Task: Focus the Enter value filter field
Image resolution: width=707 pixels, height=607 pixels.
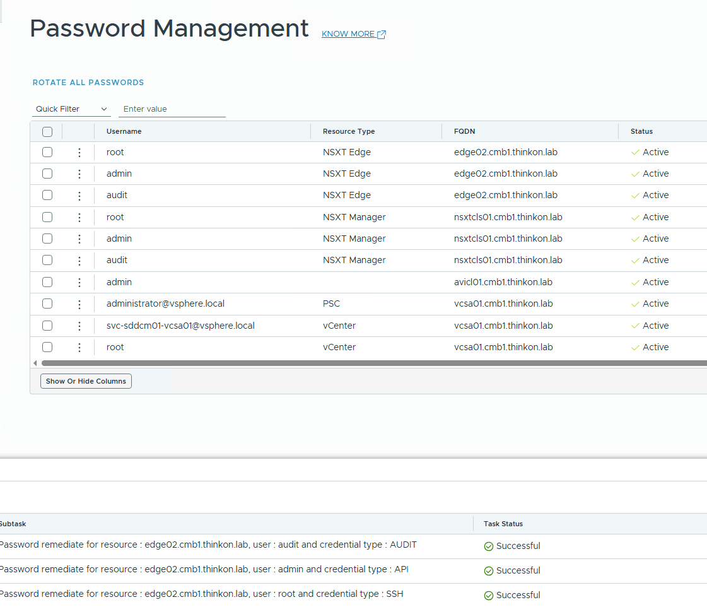Action: 172,109
